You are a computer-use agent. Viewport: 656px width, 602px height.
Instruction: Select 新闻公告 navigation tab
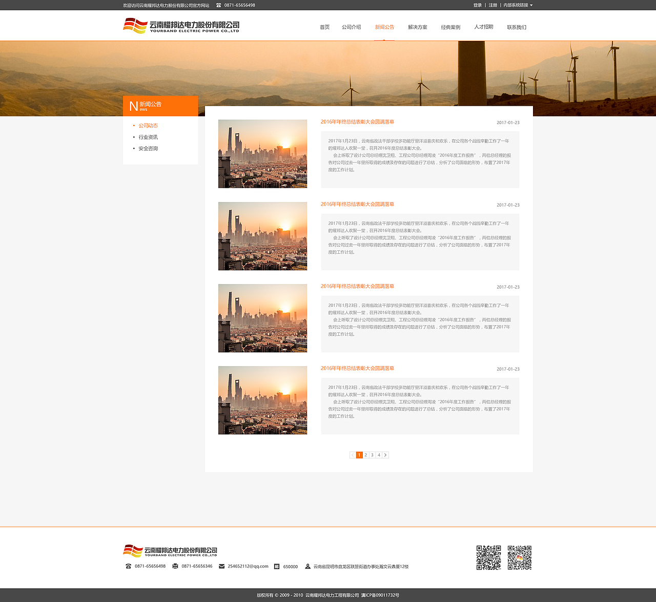(384, 27)
